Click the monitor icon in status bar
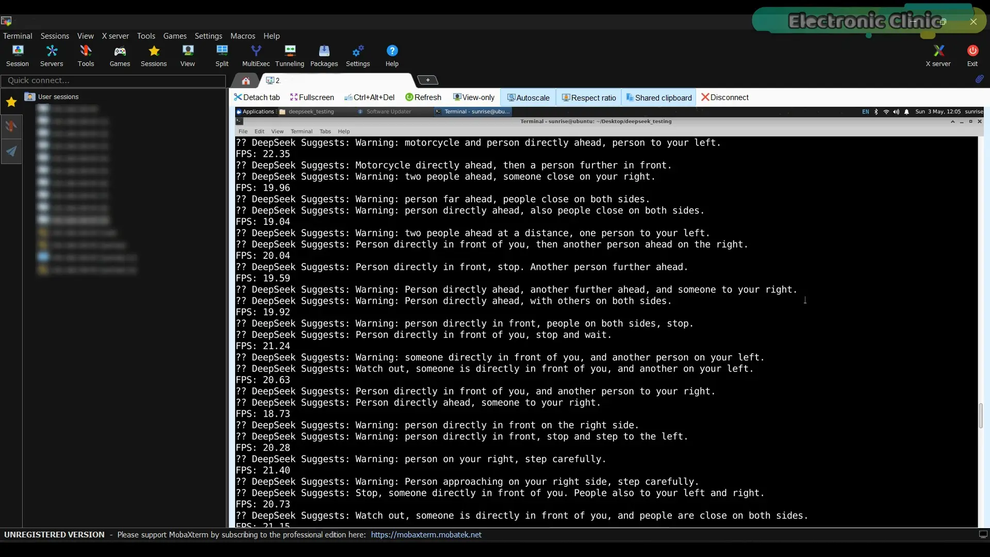The height and width of the screenshot is (557, 990). [983, 535]
